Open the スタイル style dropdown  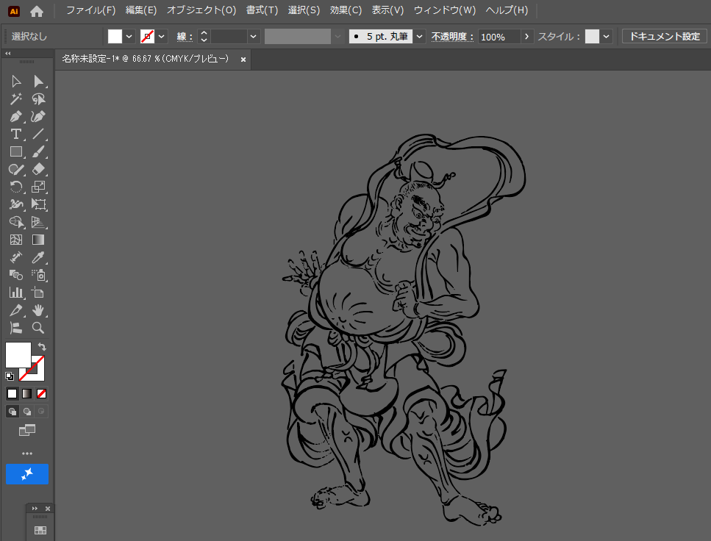point(607,36)
